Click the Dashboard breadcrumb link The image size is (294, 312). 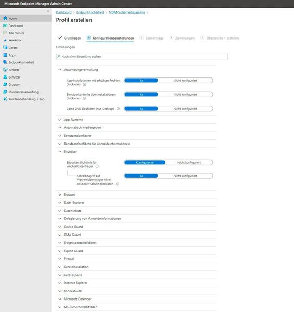pyautogui.click(x=63, y=12)
